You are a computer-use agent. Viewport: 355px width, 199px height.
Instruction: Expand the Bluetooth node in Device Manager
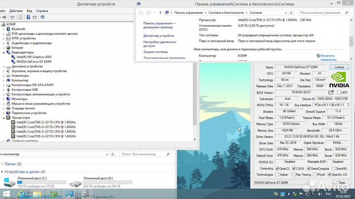(x=3, y=29)
